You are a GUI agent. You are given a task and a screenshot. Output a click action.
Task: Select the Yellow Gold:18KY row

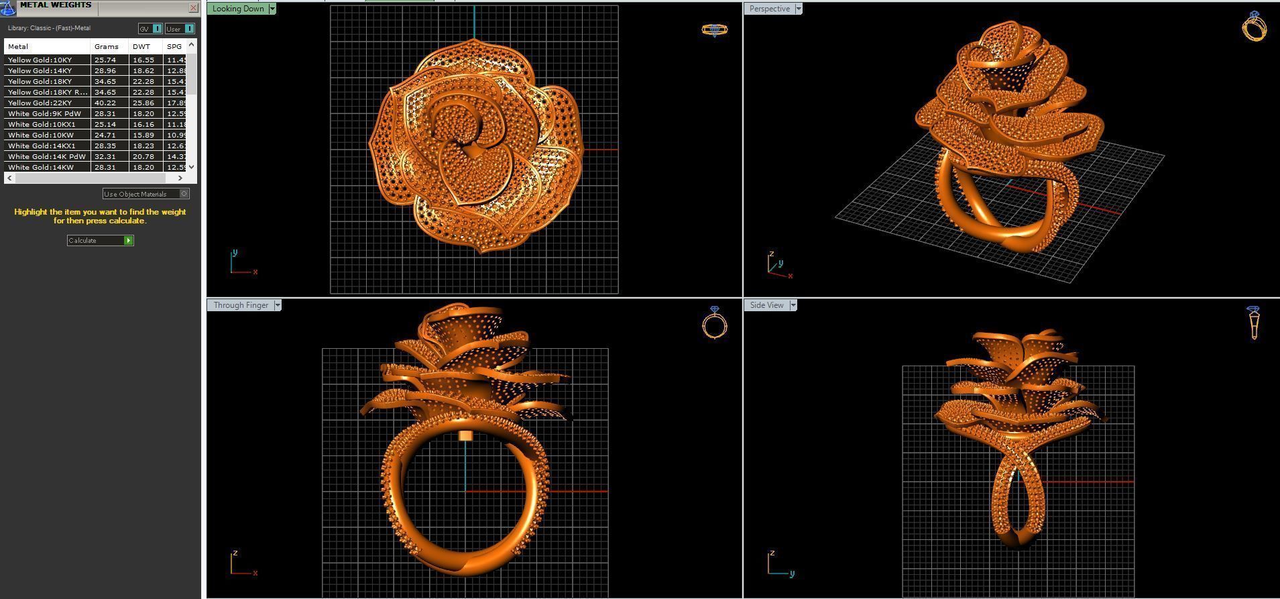(x=95, y=81)
